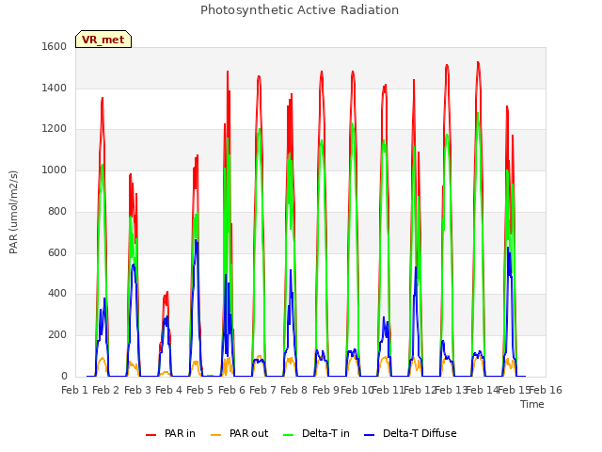Image resolution: width=602 pixels, height=452 pixels.
Task: Click the 1600 y-axis tick value
Action: (55, 46)
